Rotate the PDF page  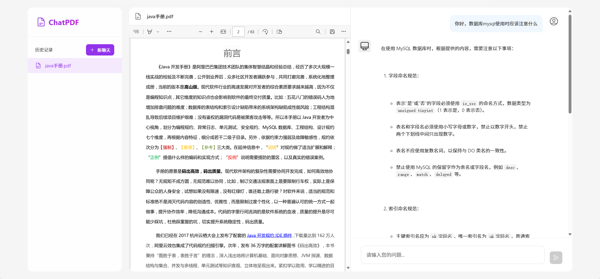tap(265, 32)
